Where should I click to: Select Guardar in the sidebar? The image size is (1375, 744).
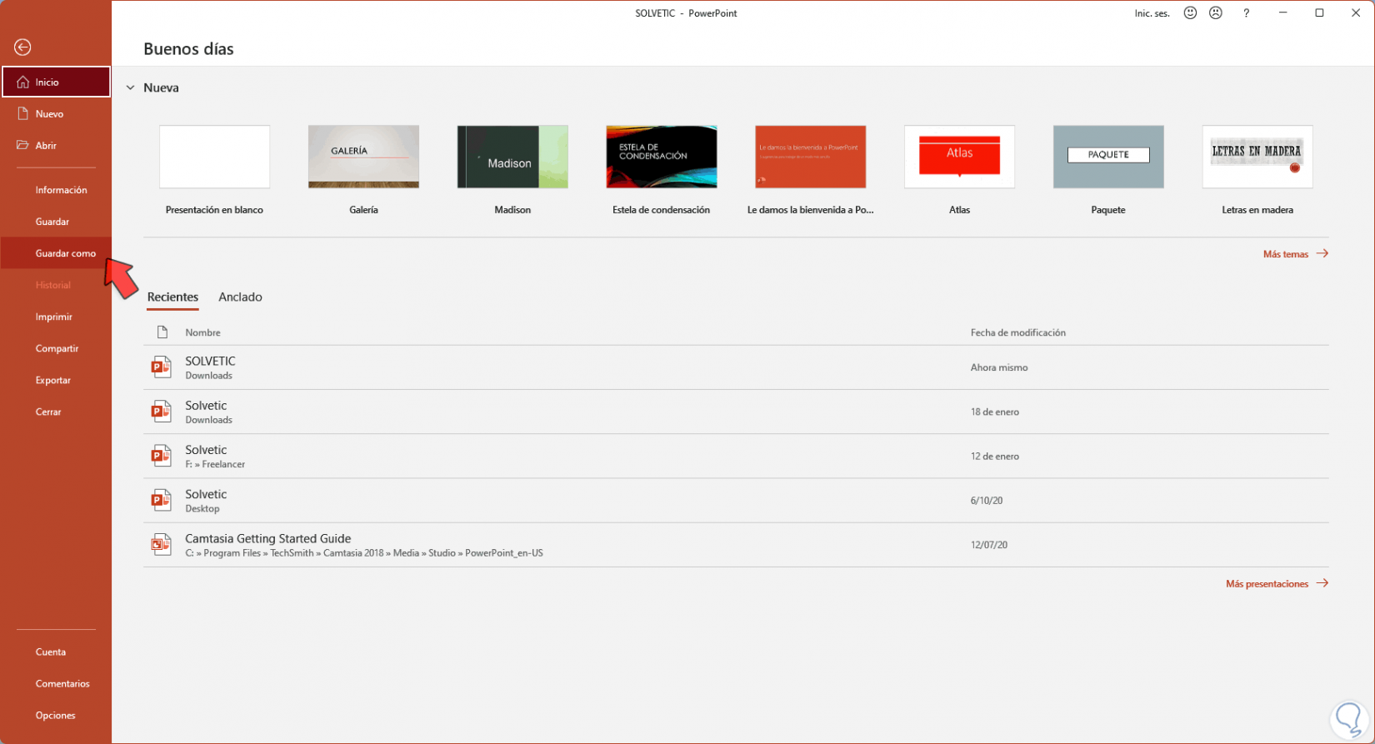point(56,222)
